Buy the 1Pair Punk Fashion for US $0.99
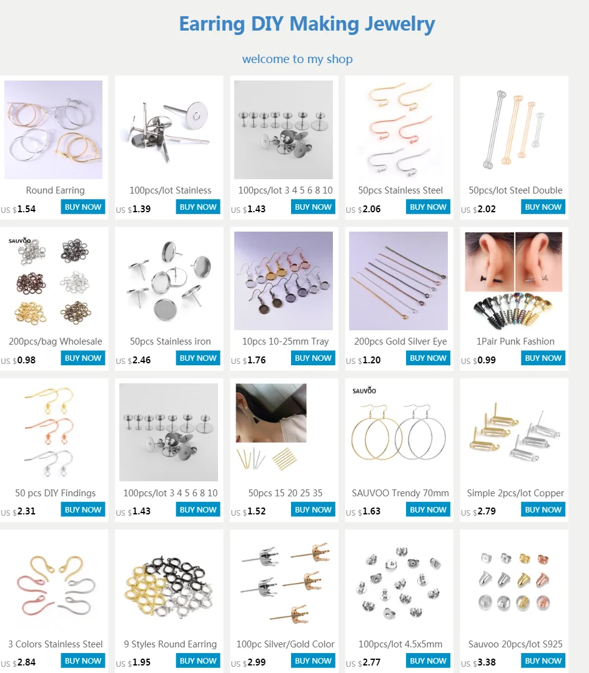Image resolution: width=589 pixels, height=673 pixels. click(x=543, y=358)
